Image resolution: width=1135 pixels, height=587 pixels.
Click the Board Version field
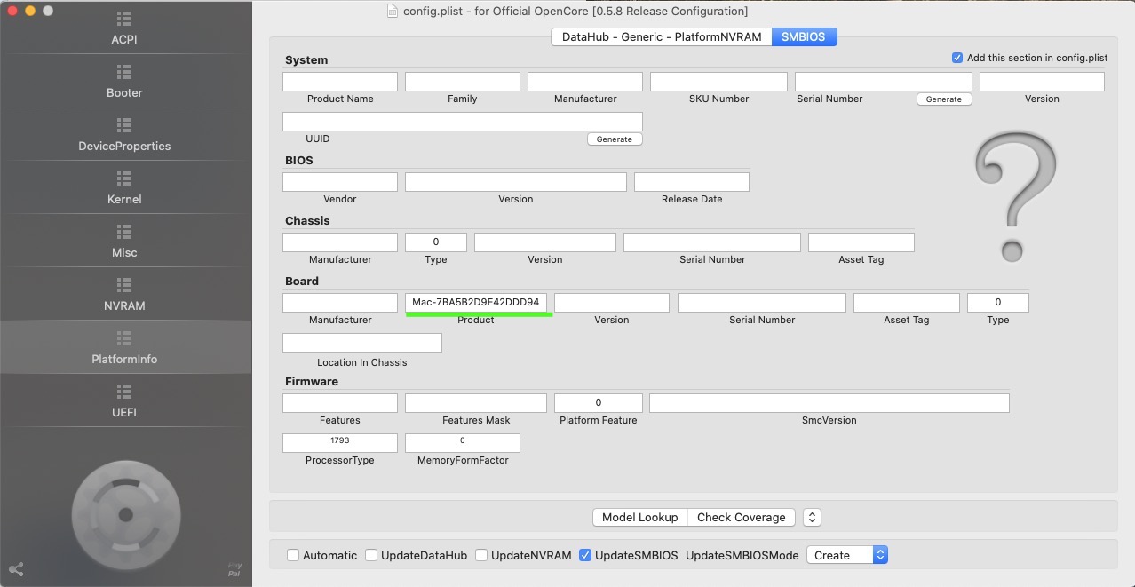click(612, 303)
